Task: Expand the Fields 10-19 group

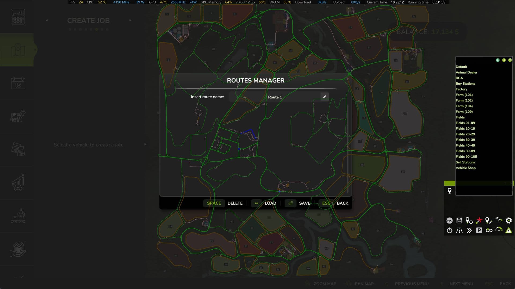Action: [x=465, y=128]
